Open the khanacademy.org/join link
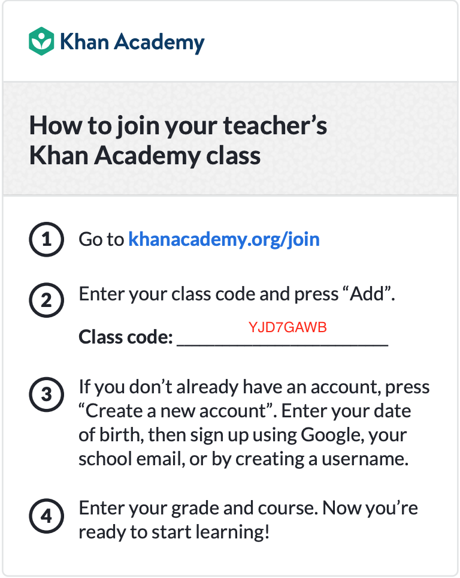460x578 pixels. pyautogui.click(x=224, y=240)
